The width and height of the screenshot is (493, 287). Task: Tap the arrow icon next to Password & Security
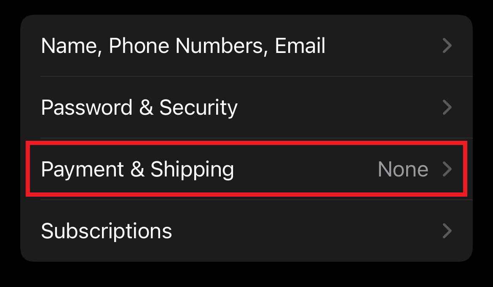click(x=447, y=108)
